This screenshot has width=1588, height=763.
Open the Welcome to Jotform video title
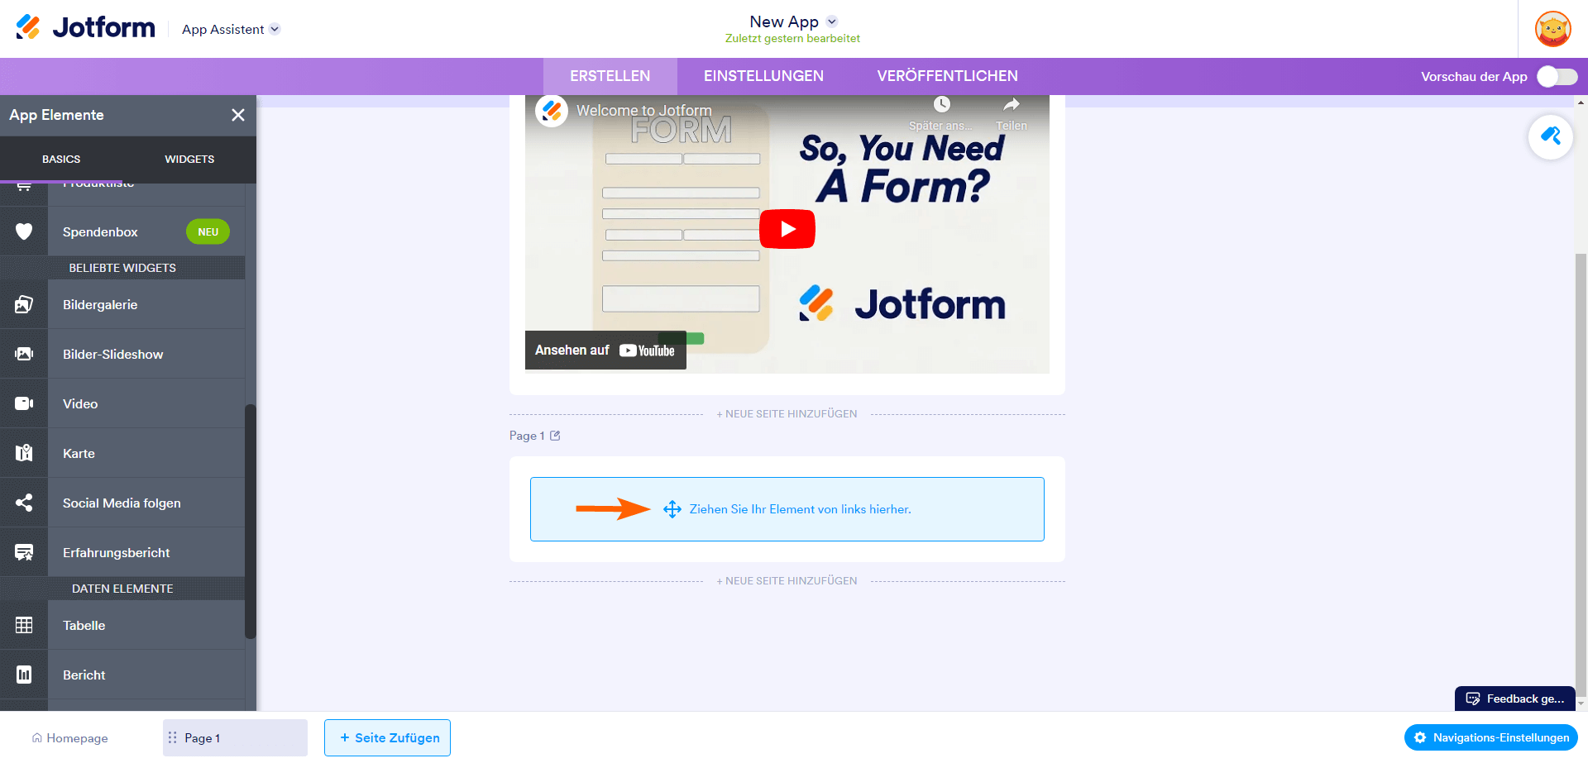644,110
